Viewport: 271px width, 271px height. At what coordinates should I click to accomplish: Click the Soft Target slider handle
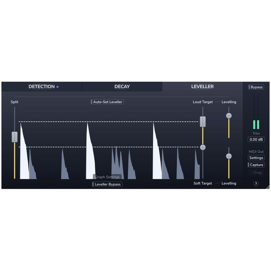pyautogui.click(x=203, y=147)
